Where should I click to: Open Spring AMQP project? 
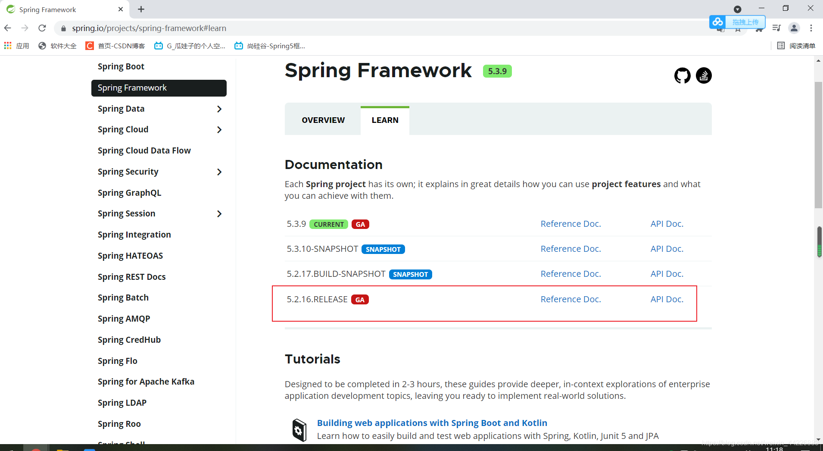[124, 319]
